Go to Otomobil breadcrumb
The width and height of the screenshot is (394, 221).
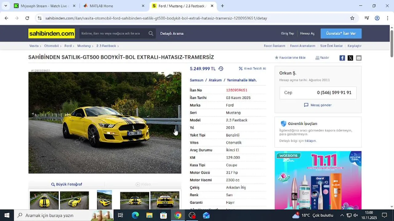(x=51, y=46)
